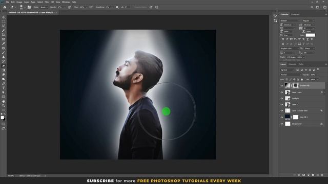Hide the Outer Glow layer
The height and width of the screenshot is (184, 328).
coord(281,111)
